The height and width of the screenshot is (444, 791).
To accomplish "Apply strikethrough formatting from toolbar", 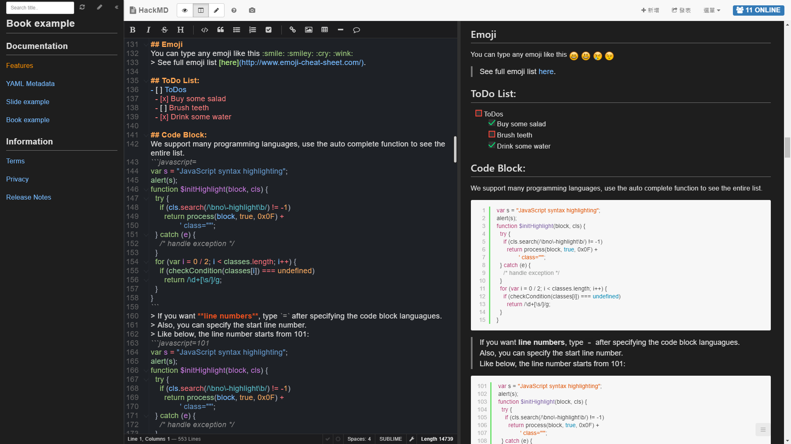I will tap(164, 30).
